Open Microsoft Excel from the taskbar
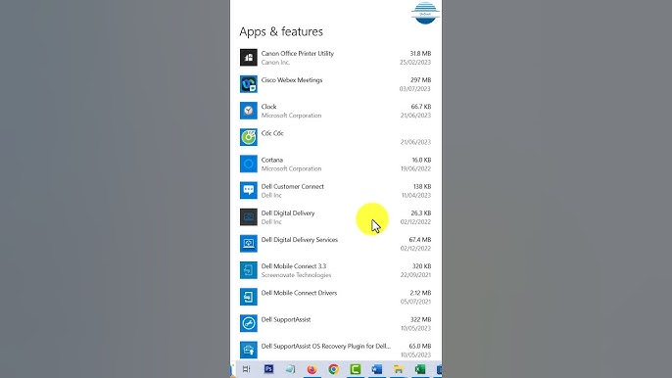The image size is (672, 378). click(420, 369)
